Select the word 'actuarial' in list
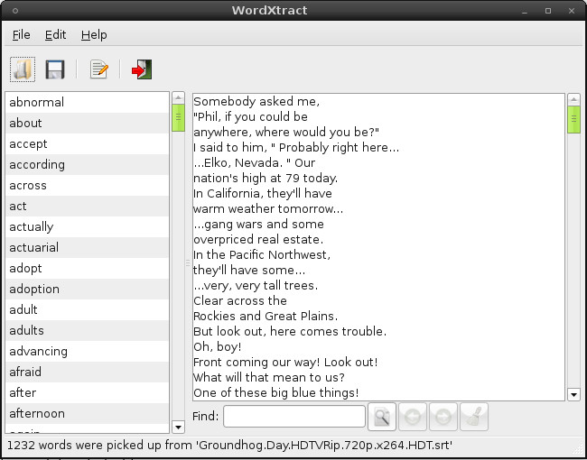The height and width of the screenshot is (460, 587). click(88, 247)
